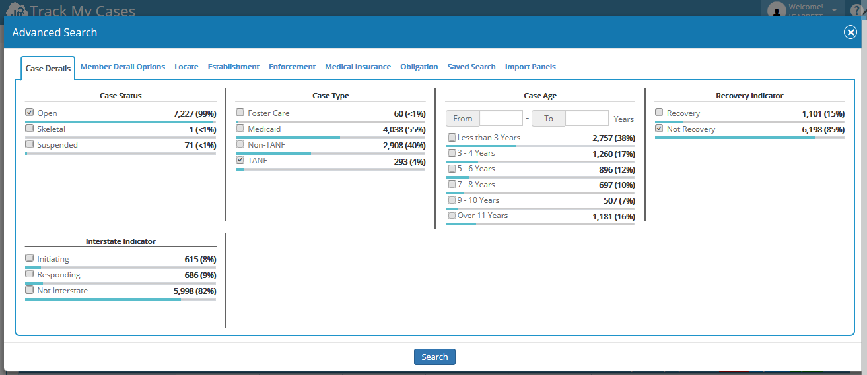867x375 pixels.
Task: Open the Establishment tab
Action: 234,67
